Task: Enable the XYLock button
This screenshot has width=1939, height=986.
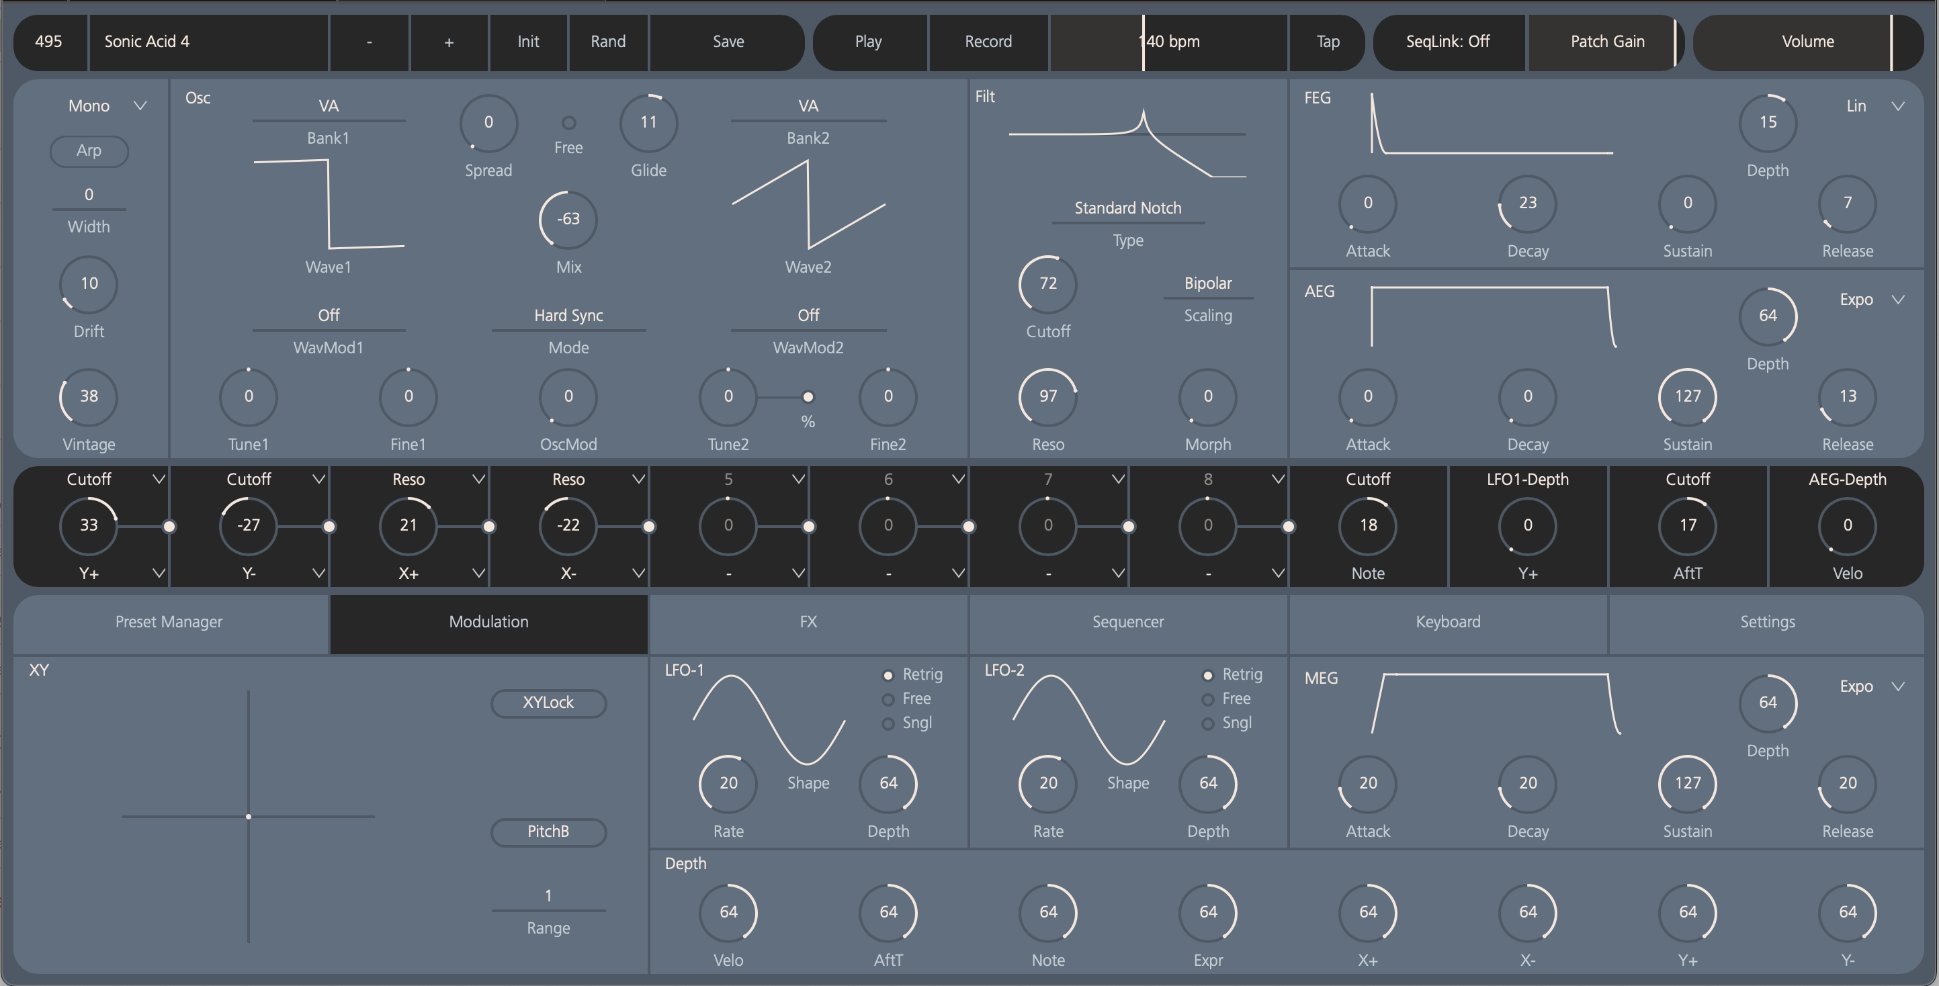Action: [x=548, y=703]
